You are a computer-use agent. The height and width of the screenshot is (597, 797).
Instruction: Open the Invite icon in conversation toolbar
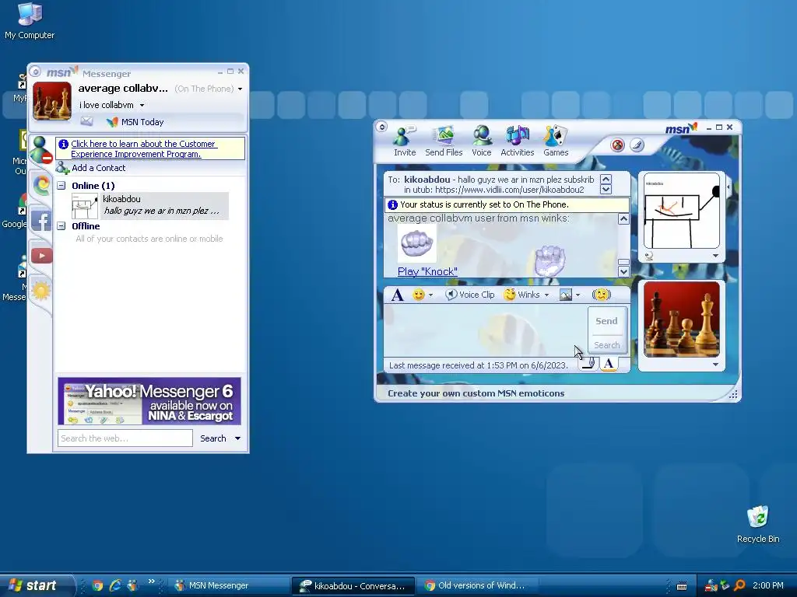click(405, 141)
